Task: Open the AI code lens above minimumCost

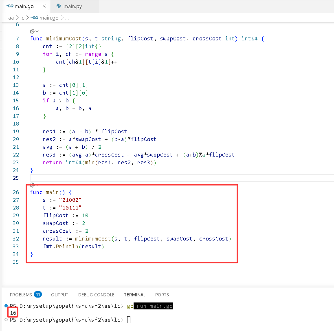Action: pos(32,31)
